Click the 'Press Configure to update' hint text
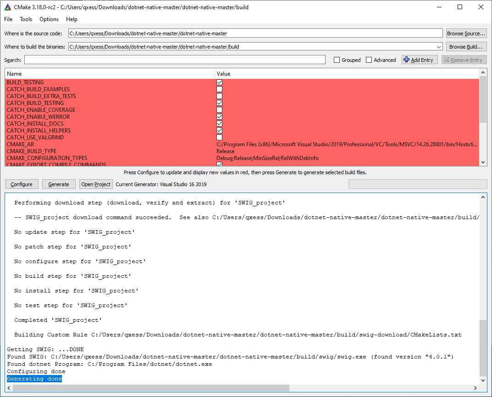 click(245, 172)
